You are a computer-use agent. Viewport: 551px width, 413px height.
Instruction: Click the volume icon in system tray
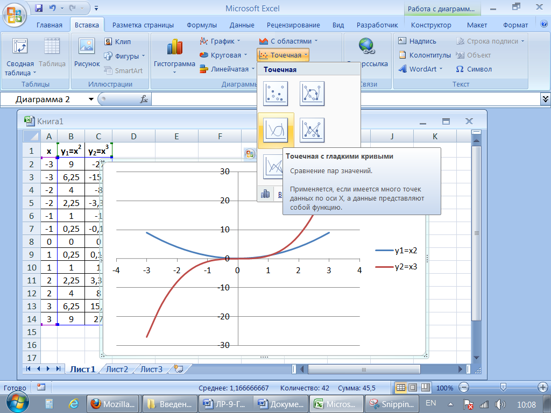click(499, 404)
